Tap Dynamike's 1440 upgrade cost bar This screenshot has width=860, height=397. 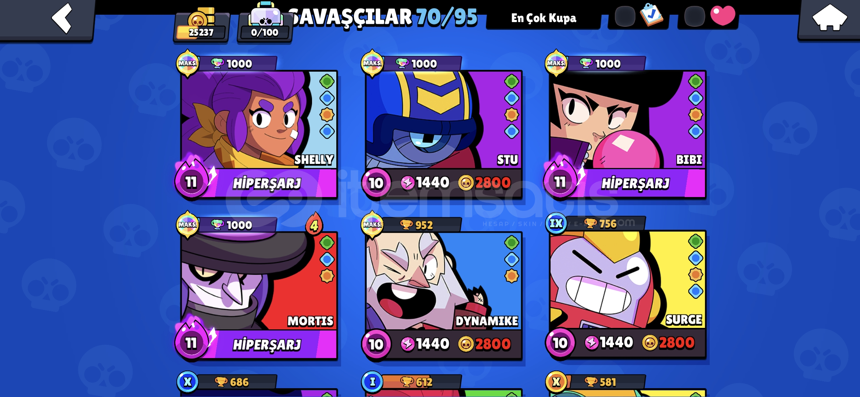pos(455,344)
